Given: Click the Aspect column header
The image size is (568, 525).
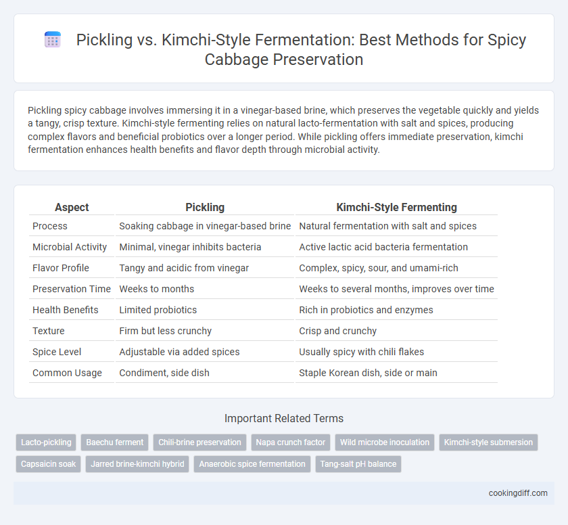Looking at the screenshot, I should [72, 207].
